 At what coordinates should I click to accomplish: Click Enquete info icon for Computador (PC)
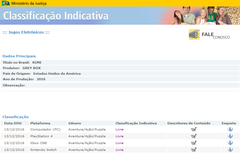[230, 129]
